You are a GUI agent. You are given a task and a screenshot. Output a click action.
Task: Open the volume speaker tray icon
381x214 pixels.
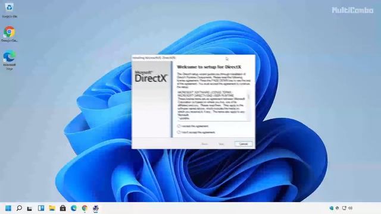tap(350, 208)
